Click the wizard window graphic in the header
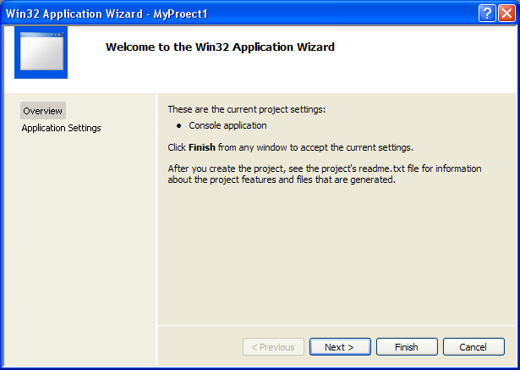This screenshot has height=370, width=520. 41,52
